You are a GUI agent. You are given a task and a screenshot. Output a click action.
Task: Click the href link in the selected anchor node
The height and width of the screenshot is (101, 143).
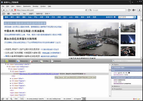tap(39, 74)
